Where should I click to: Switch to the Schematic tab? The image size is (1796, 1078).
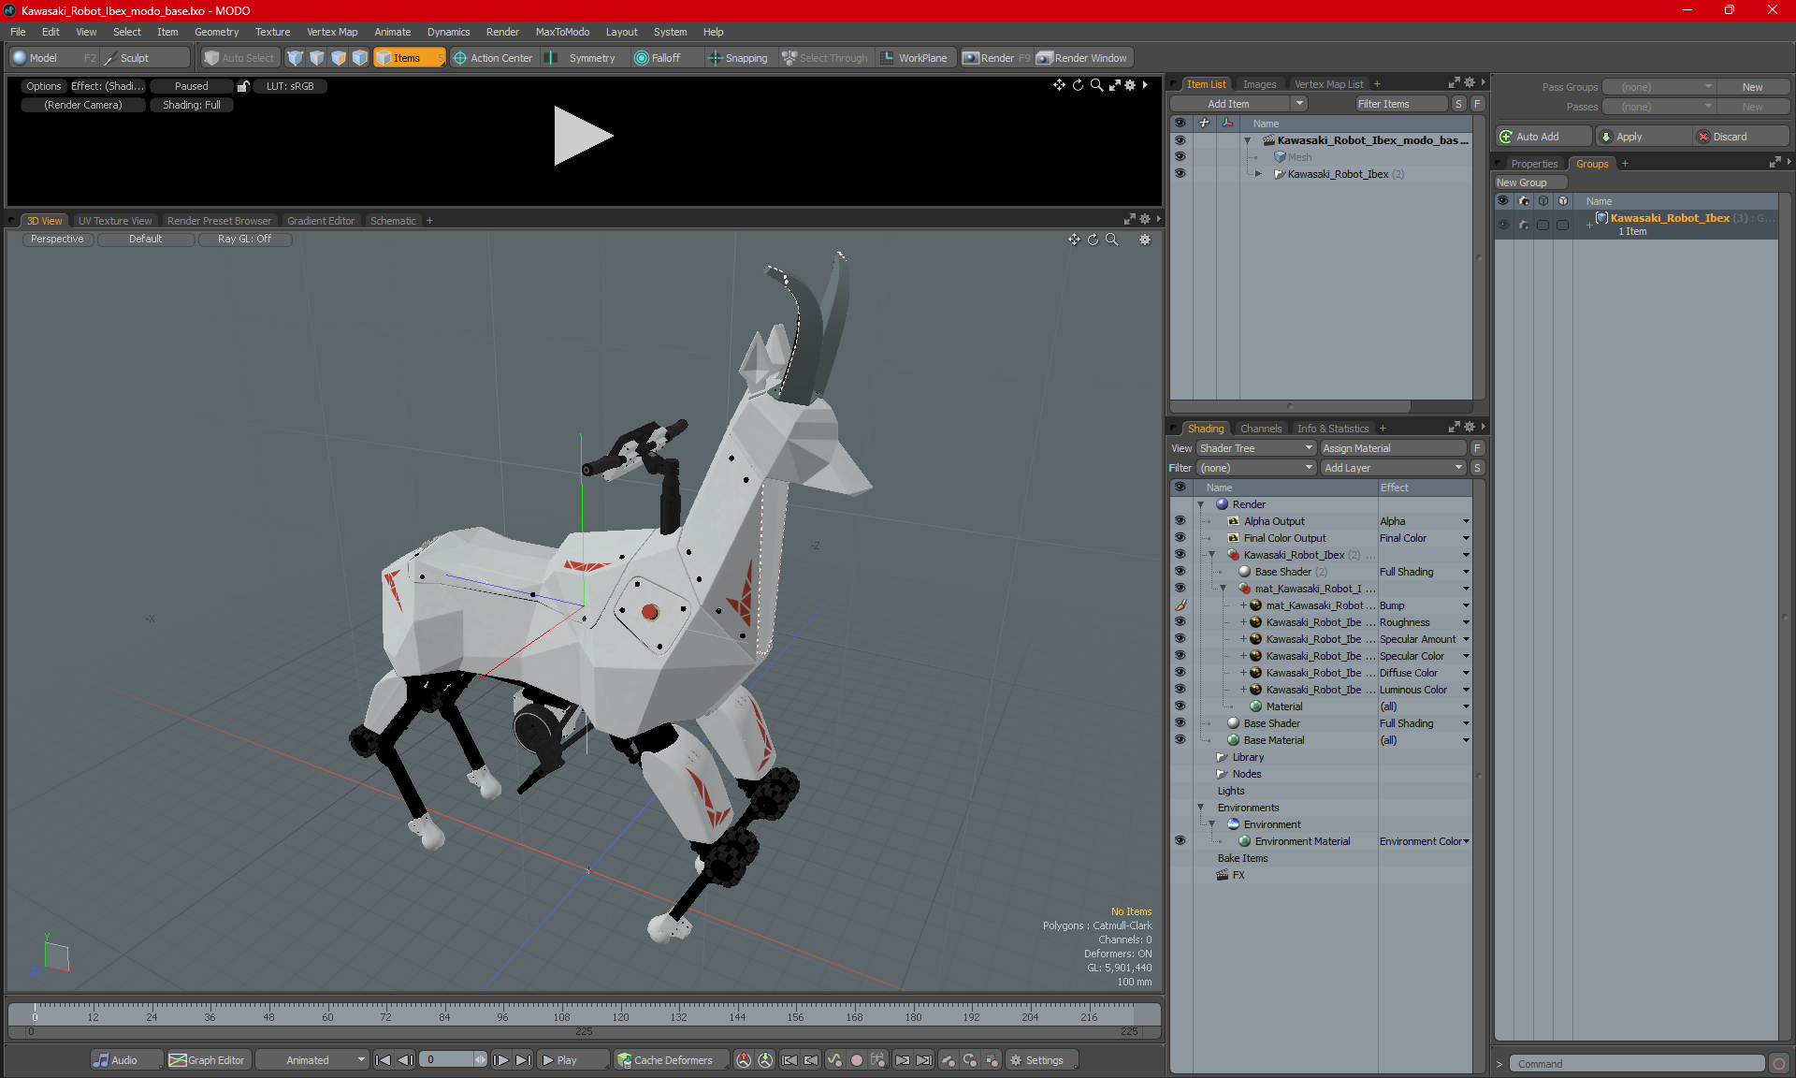pyautogui.click(x=393, y=221)
